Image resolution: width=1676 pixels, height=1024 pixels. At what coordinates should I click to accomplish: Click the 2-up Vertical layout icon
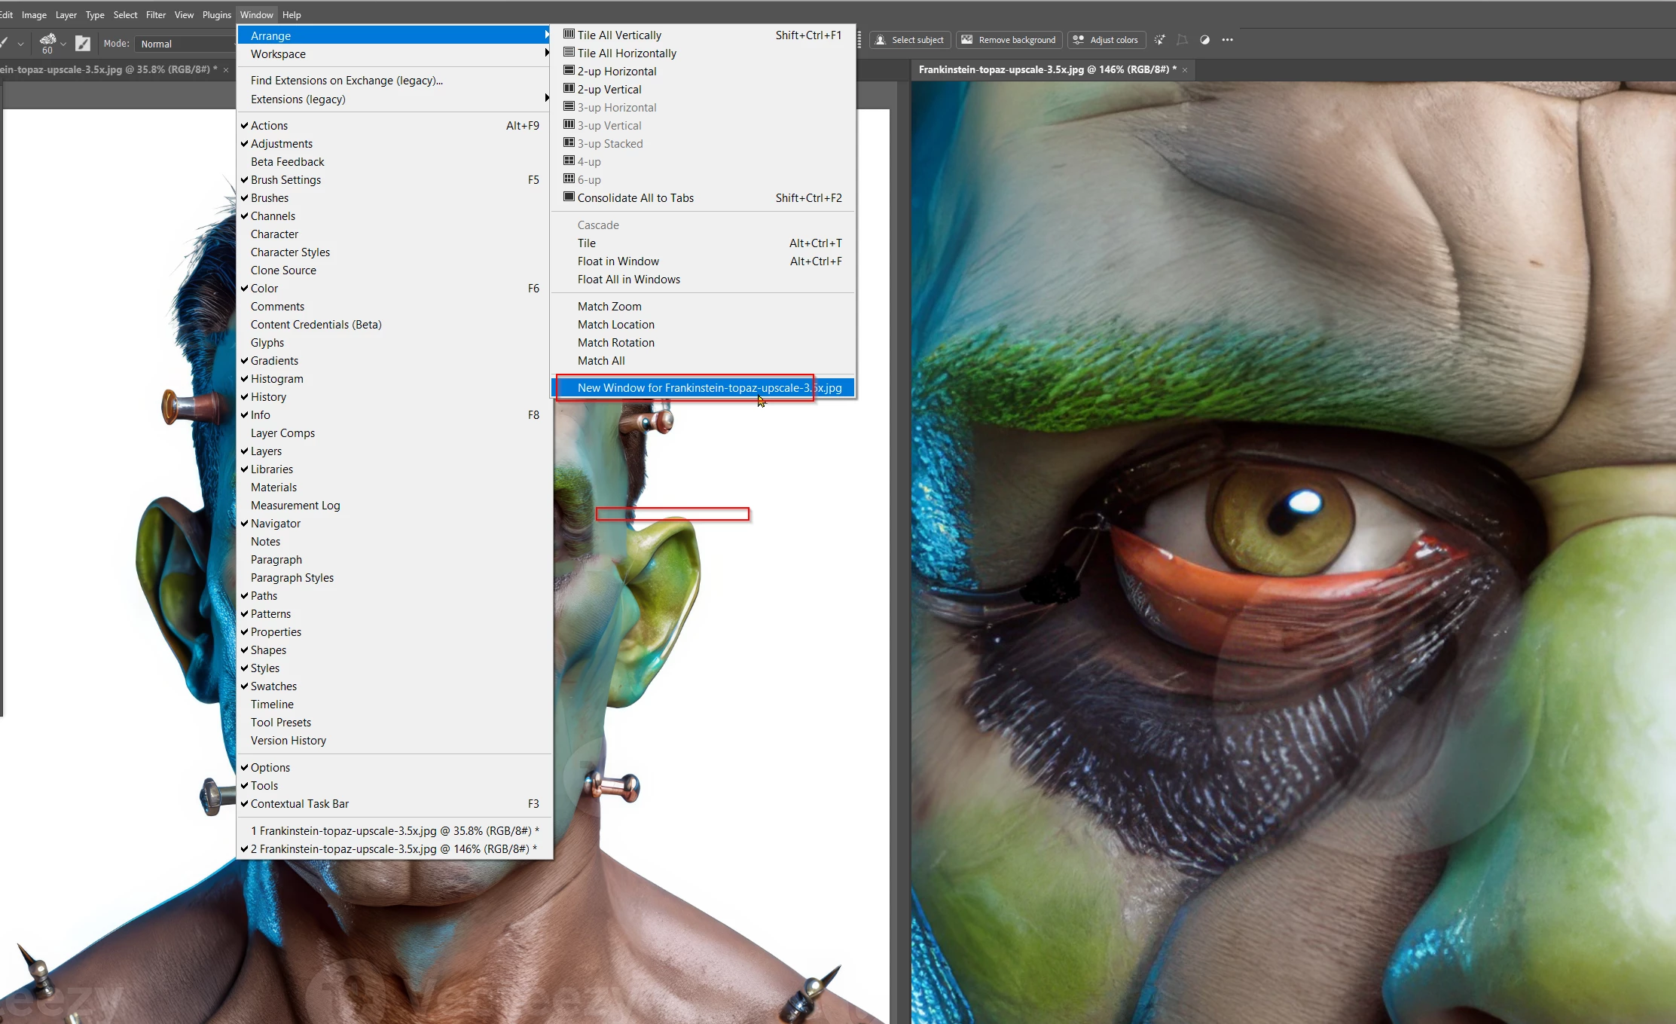pos(569,89)
